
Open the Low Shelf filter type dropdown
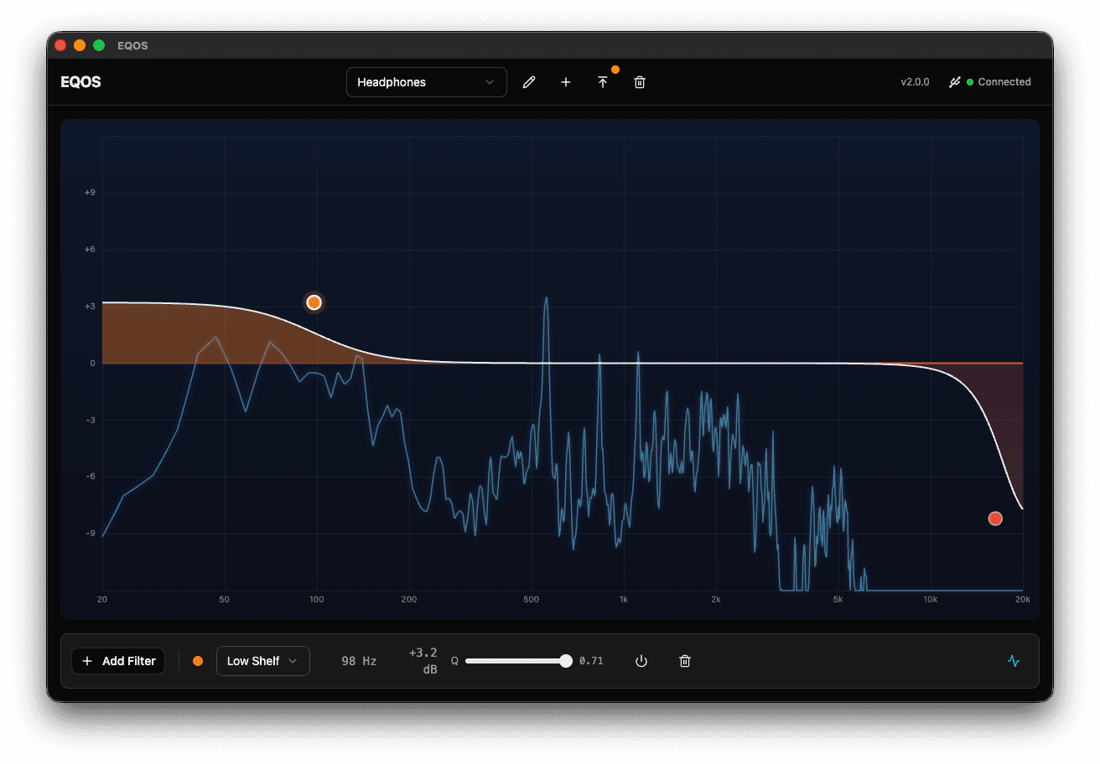263,661
